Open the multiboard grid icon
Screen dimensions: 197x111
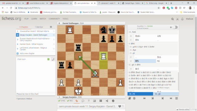pos(101,101)
